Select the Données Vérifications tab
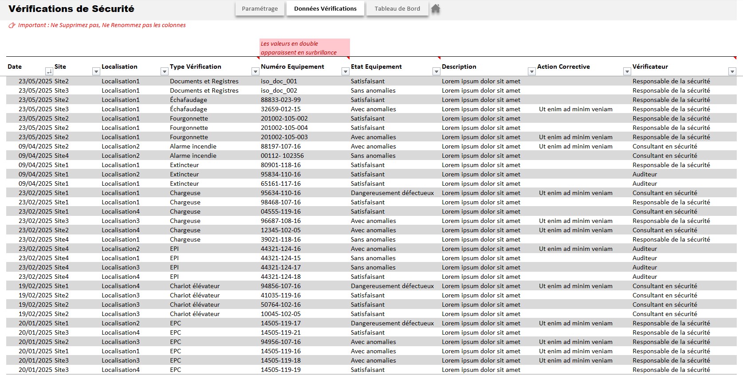743x375 pixels. tap(325, 9)
